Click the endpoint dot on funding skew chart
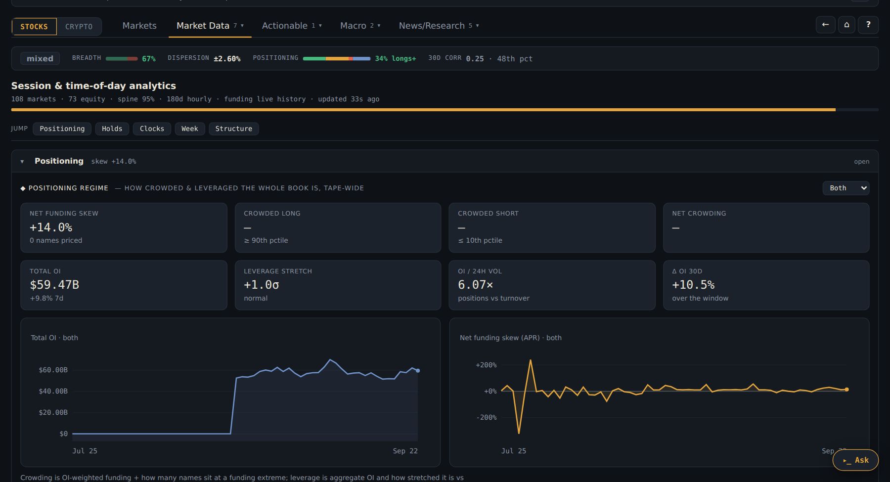The width and height of the screenshot is (890, 482). pyautogui.click(x=846, y=390)
